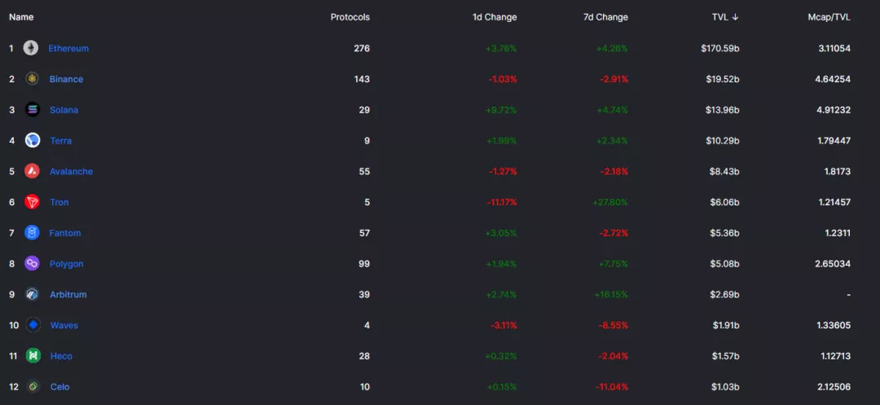Viewport: 880px width, 405px height.
Task: Open the Waves chain link
Action: [x=64, y=325]
